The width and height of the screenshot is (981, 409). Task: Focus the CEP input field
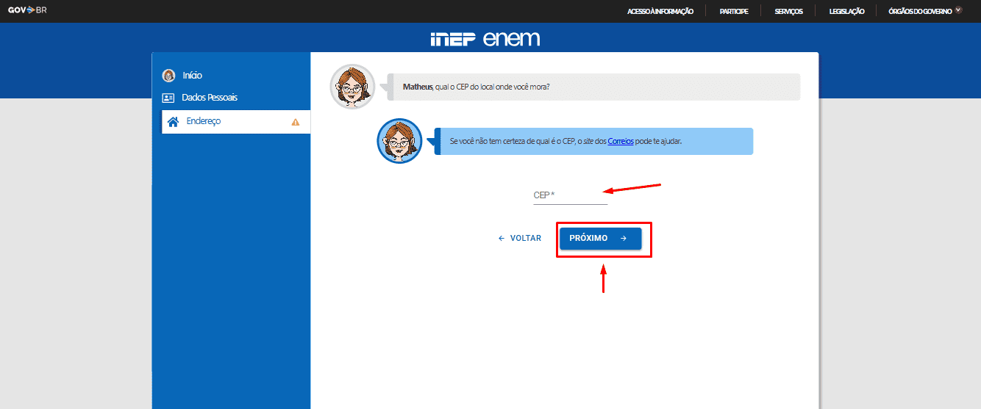tap(571, 195)
